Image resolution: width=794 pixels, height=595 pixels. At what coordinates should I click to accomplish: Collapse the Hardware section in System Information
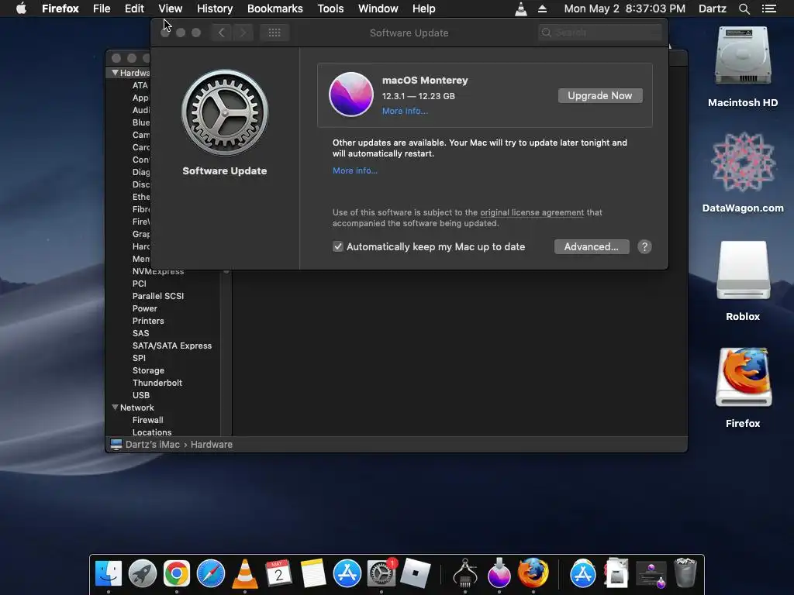(115, 73)
